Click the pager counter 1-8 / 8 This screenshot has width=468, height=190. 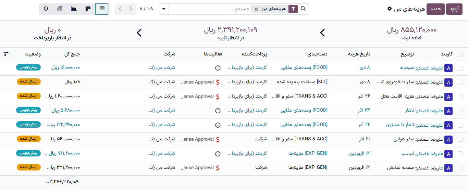pyautogui.click(x=147, y=9)
